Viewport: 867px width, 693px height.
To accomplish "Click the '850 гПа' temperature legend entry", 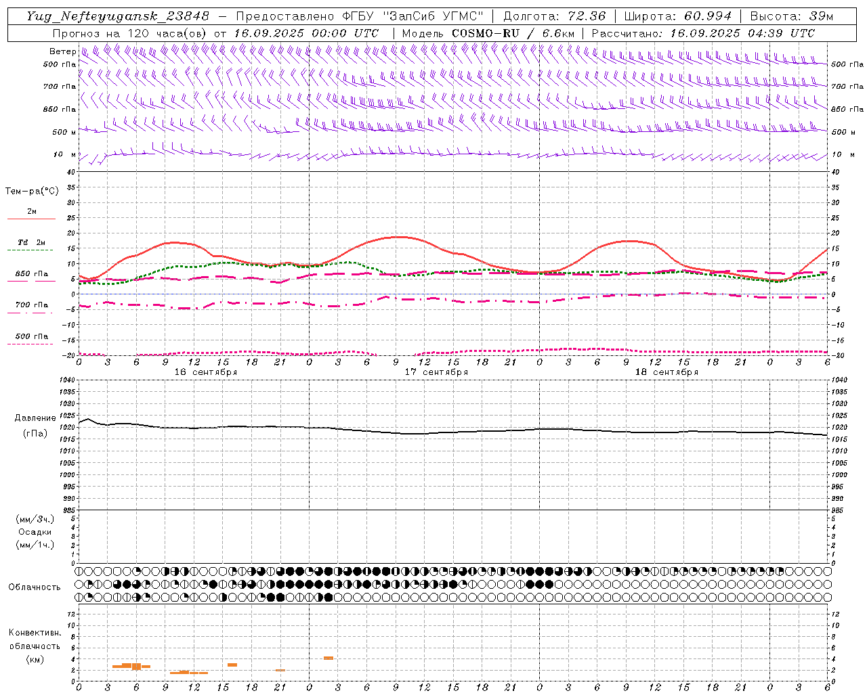I will point(32,274).
